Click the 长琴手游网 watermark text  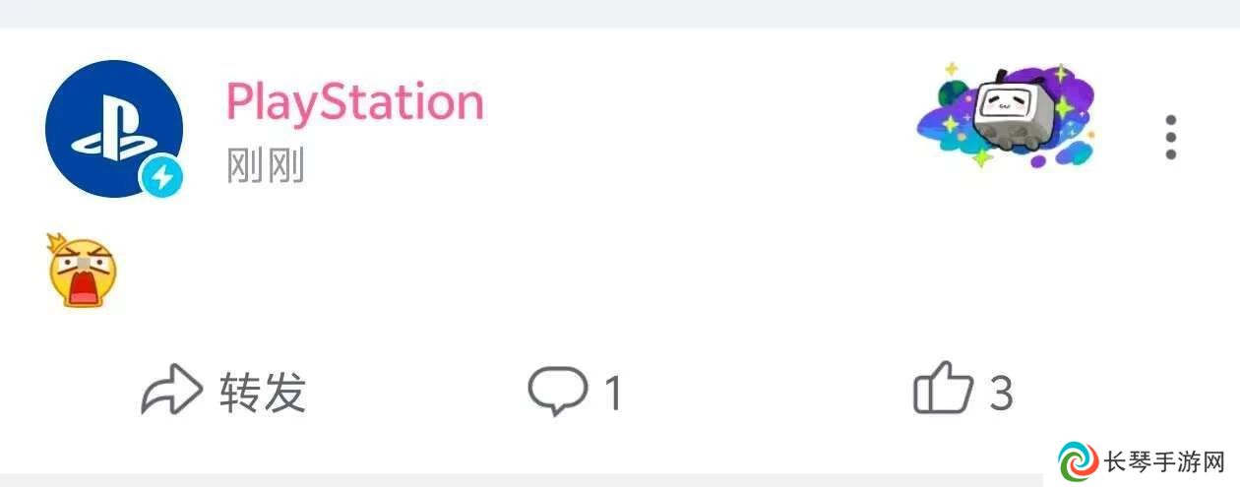coord(1165,463)
